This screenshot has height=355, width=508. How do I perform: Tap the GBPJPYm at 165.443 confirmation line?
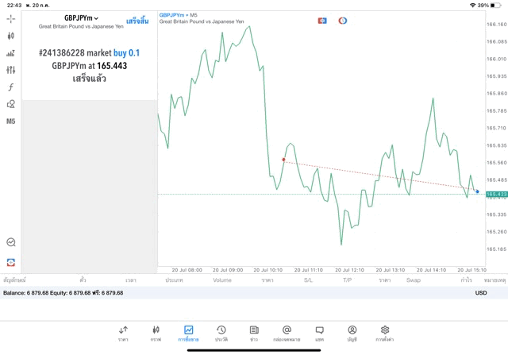click(x=90, y=66)
